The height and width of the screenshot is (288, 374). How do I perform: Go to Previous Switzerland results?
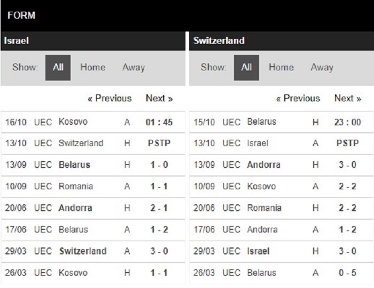298,98
